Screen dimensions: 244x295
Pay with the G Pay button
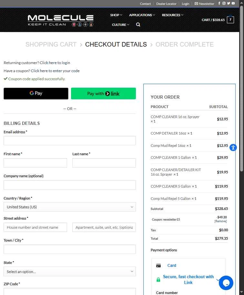pos(36,93)
